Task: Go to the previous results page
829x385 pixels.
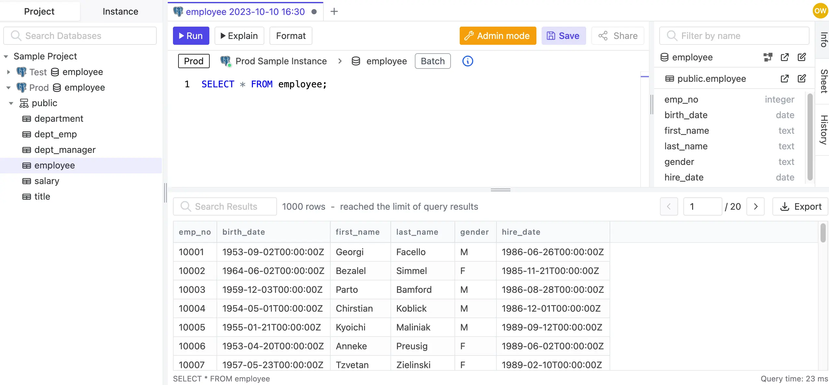Action: coord(669,206)
